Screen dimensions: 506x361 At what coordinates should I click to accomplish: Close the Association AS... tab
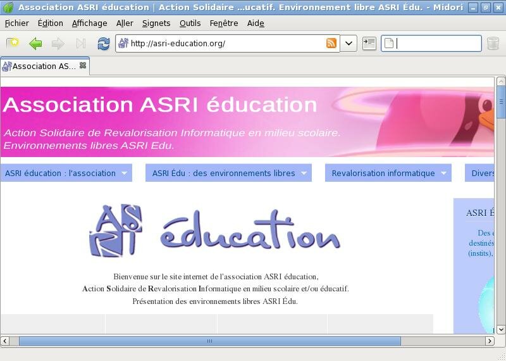click(83, 66)
